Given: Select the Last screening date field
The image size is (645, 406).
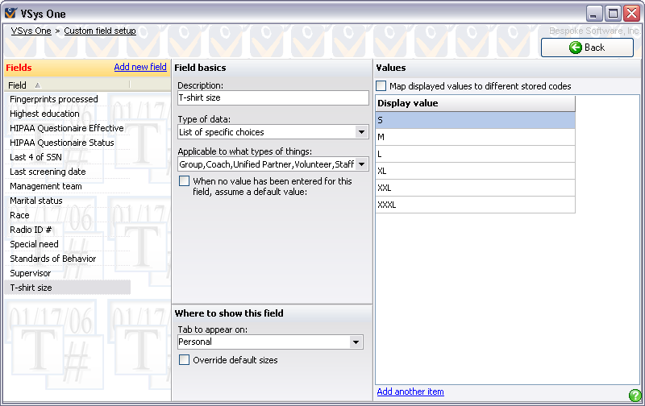Looking at the screenshot, I should click(68, 172).
